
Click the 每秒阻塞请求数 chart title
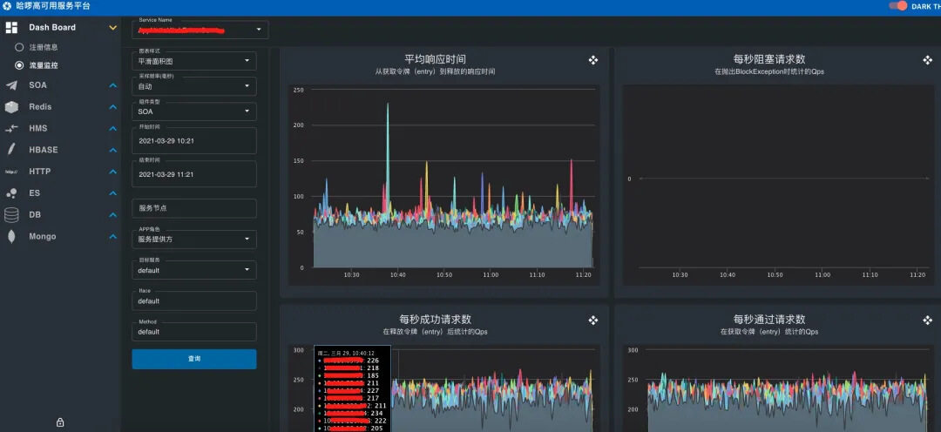(768, 59)
